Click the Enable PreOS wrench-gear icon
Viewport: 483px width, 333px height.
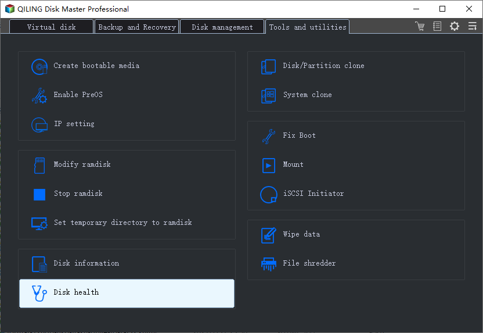[x=39, y=95]
